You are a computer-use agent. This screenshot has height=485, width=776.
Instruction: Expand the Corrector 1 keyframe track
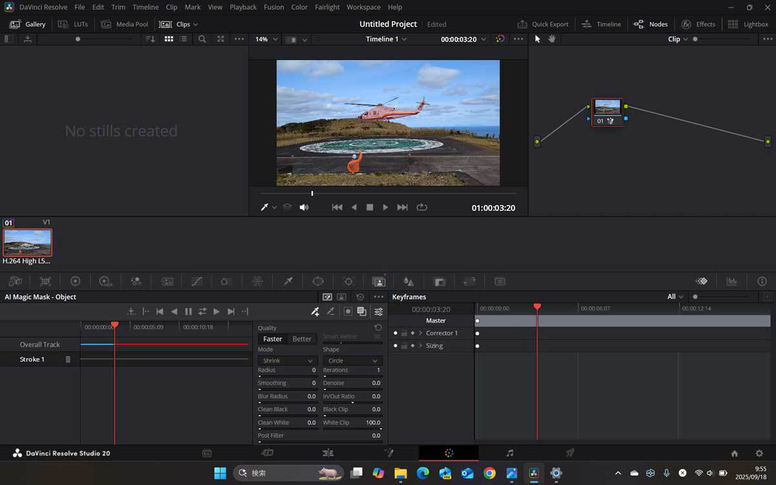click(420, 333)
